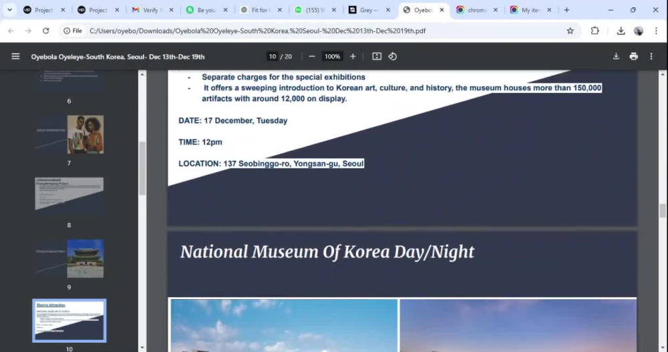Click the LOCATION: 137 Seobinggo-ro text
This screenshot has width=668, height=352.
(x=271, y=164)
